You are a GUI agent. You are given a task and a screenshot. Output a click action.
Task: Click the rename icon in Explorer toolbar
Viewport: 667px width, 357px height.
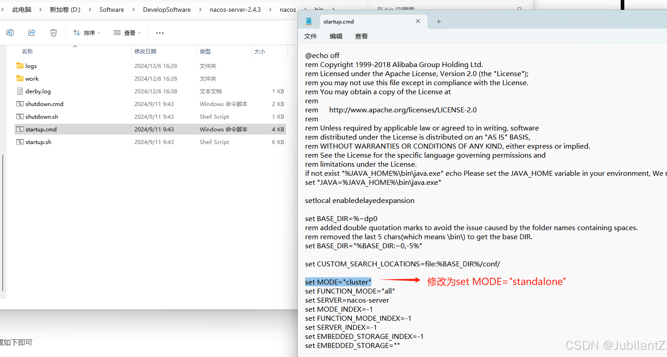click(10, 32)
